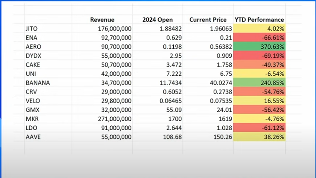Click UNI YTD performance -6.54%
316x178 pixels.
click(259, 74)
